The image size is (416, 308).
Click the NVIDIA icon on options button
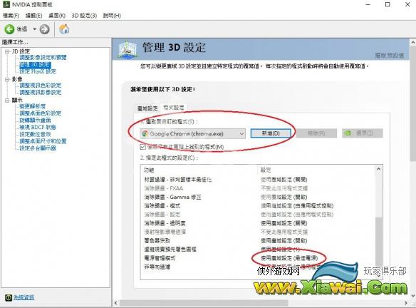[348, 133]
